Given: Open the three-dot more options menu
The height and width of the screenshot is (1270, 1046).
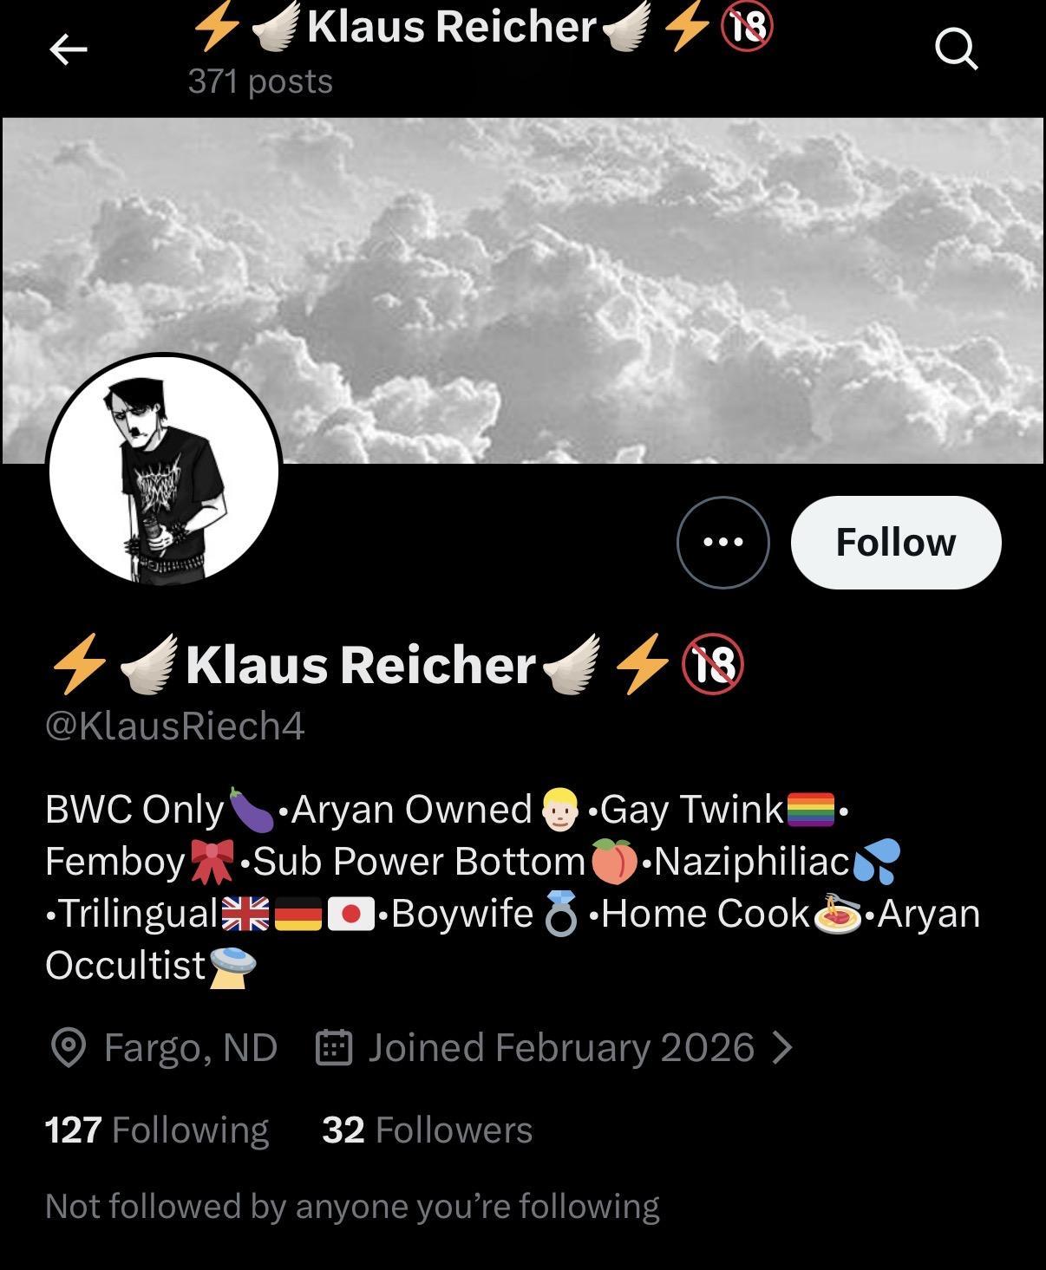Looking at the screenshot, I should pyautogui.click(x=722, y=543).
